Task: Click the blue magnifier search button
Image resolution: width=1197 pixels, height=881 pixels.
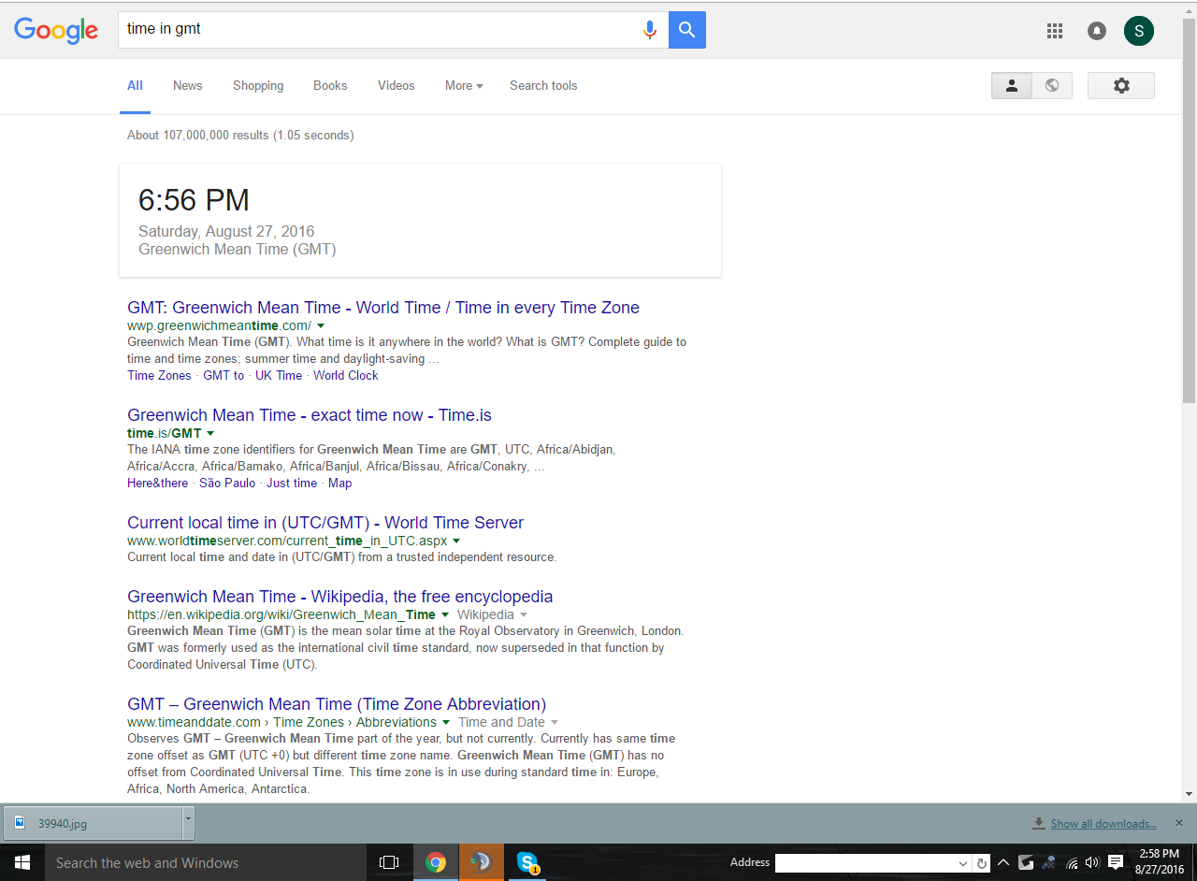Action: tap(687, 30)
